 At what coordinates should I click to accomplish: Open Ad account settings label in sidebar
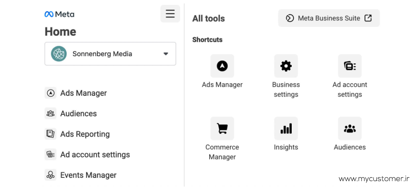[95, 155]
